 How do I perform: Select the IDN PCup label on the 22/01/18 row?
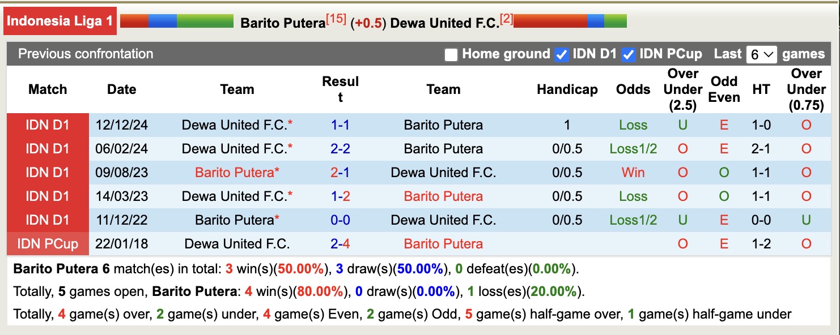pos(48,243)
